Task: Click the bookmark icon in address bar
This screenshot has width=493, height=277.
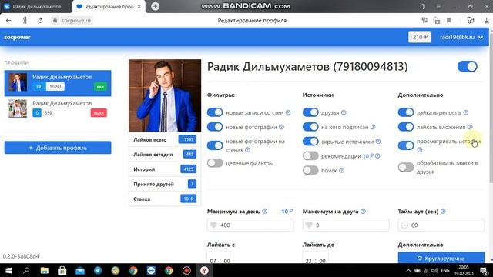Action: [x=448, y=21]
